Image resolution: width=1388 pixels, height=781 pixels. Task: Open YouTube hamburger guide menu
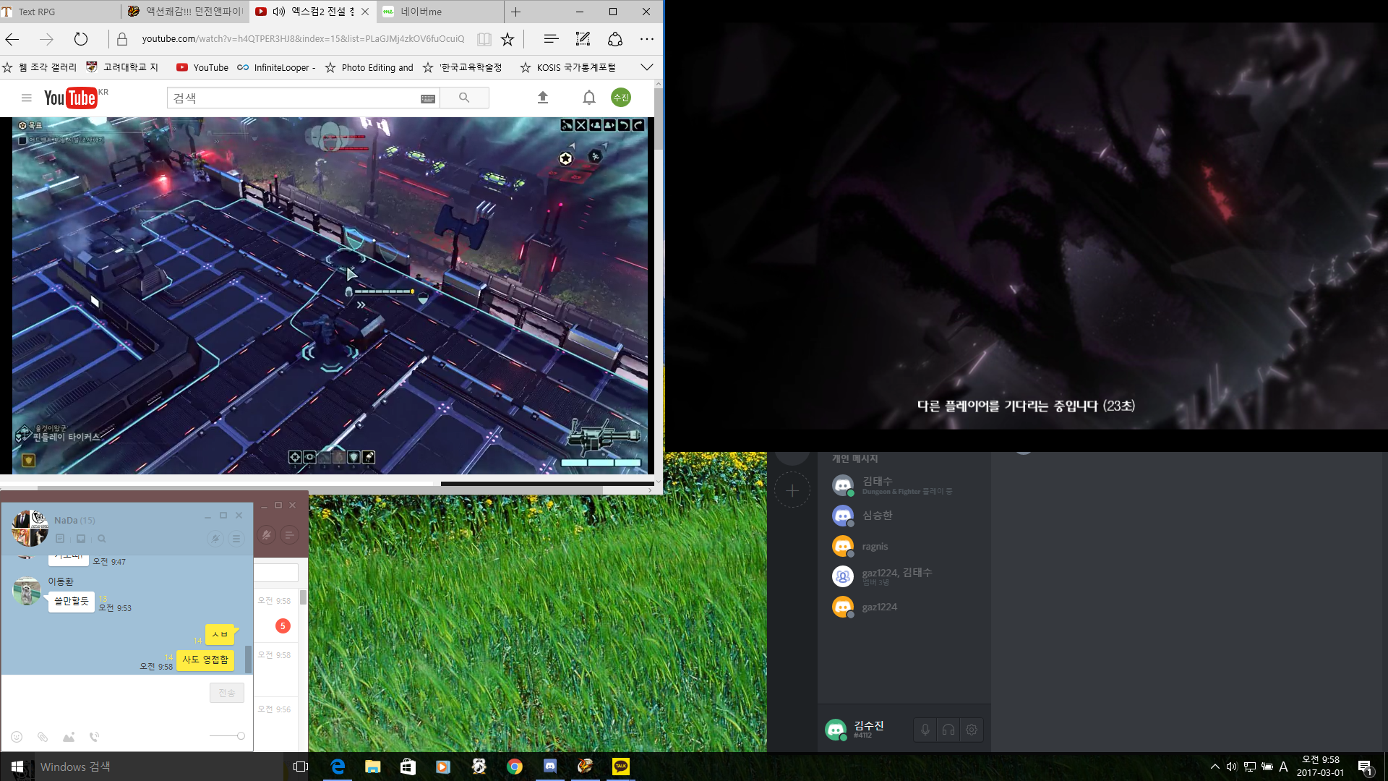[x=27, y=98]
